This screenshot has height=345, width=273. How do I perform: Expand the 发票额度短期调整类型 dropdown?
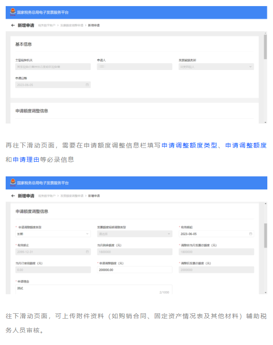[134, 234]
